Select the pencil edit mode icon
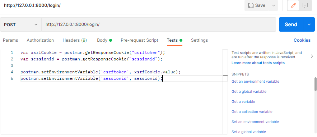This screenshot has height=137, width=317. pyautogui.click(x=293, y=5)
